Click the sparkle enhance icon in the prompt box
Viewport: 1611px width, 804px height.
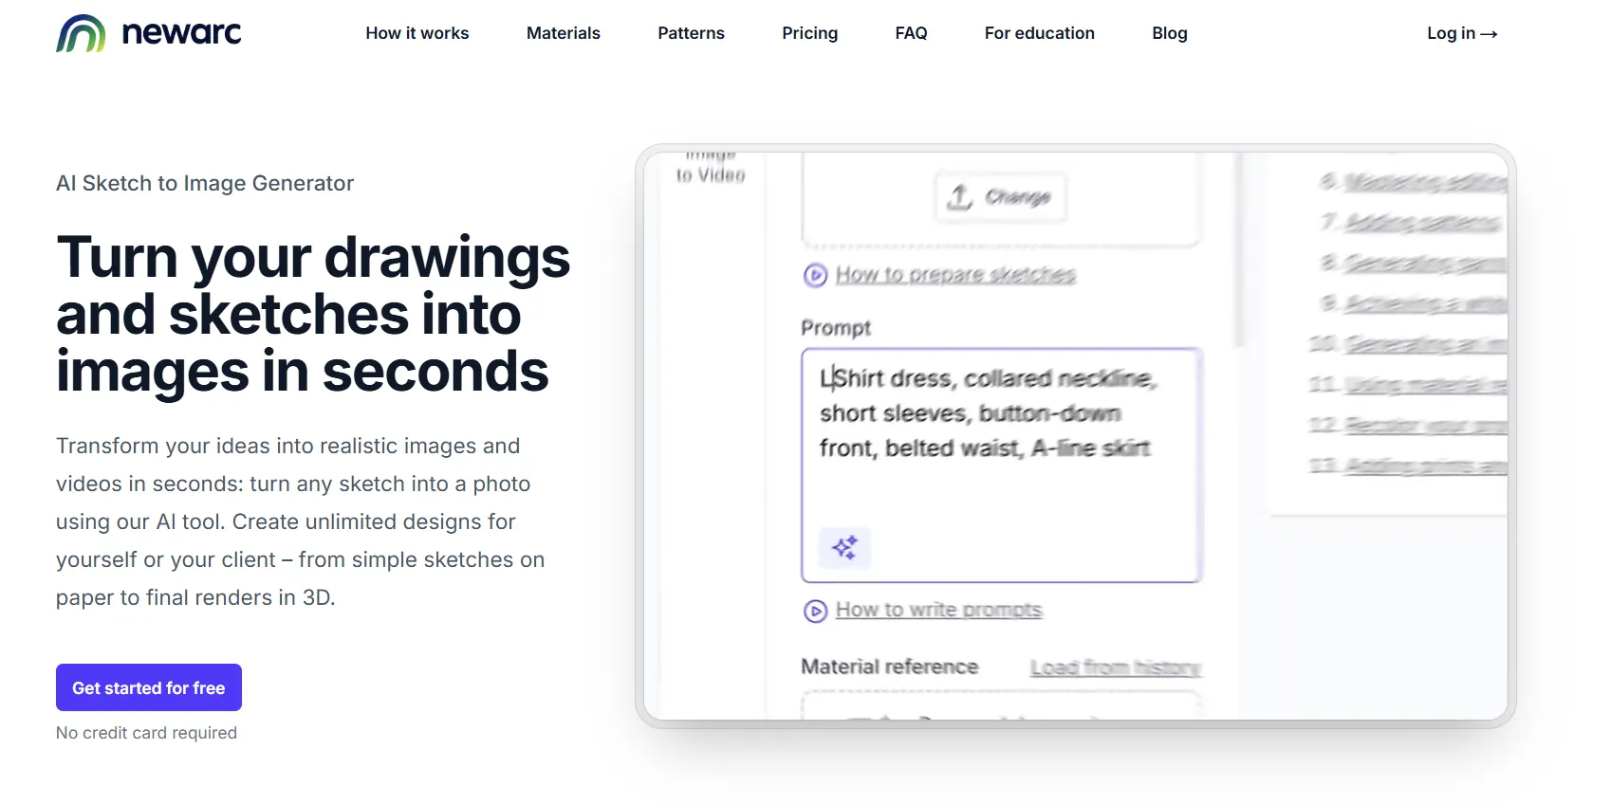(844, 547)
